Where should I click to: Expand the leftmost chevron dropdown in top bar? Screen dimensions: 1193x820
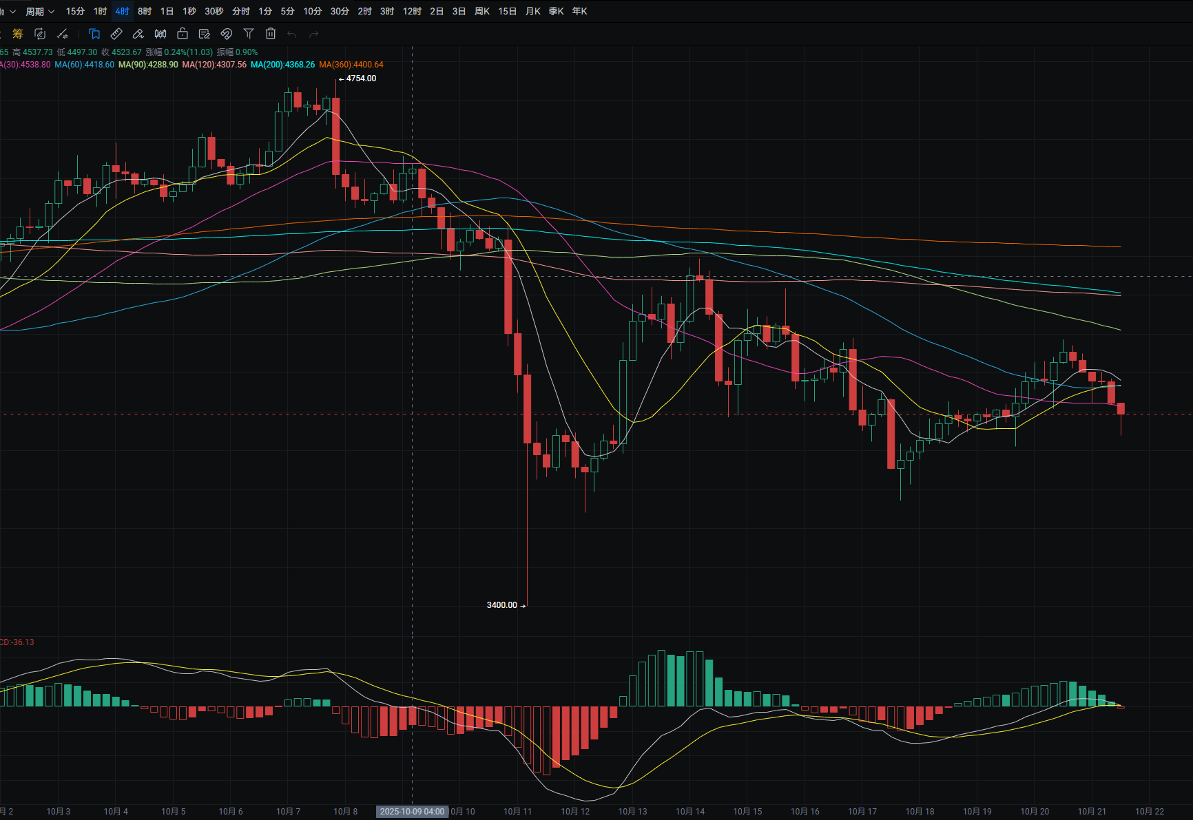coord(10,11)
